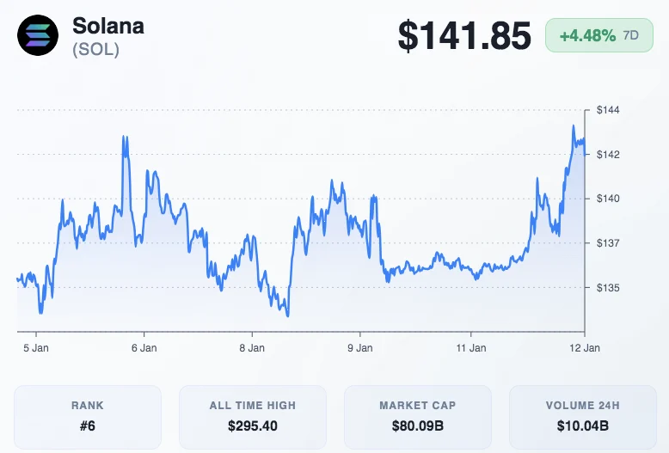Click the Solana logo icon

[39, 36]
